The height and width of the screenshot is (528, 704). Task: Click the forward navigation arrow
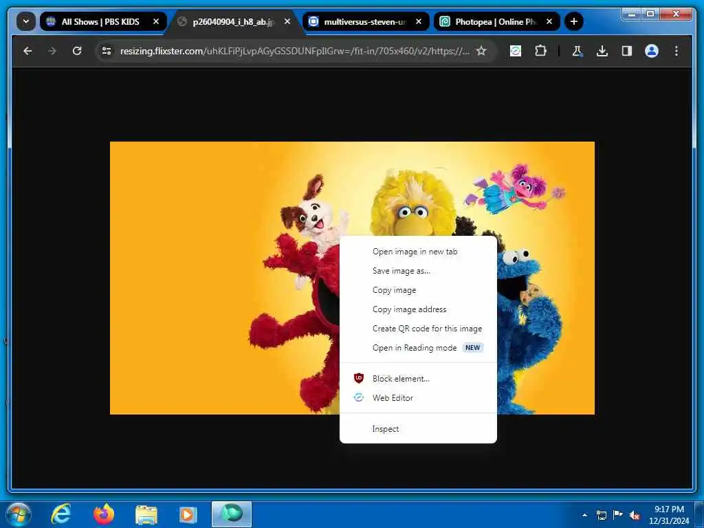pos(52,51)
